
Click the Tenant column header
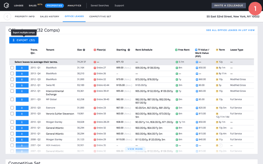[x=50, y=50]
